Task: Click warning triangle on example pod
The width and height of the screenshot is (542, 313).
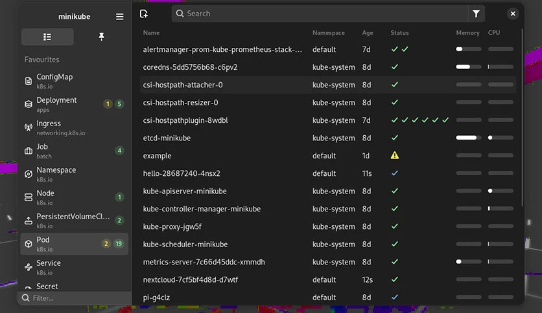Action: point(395,155)
